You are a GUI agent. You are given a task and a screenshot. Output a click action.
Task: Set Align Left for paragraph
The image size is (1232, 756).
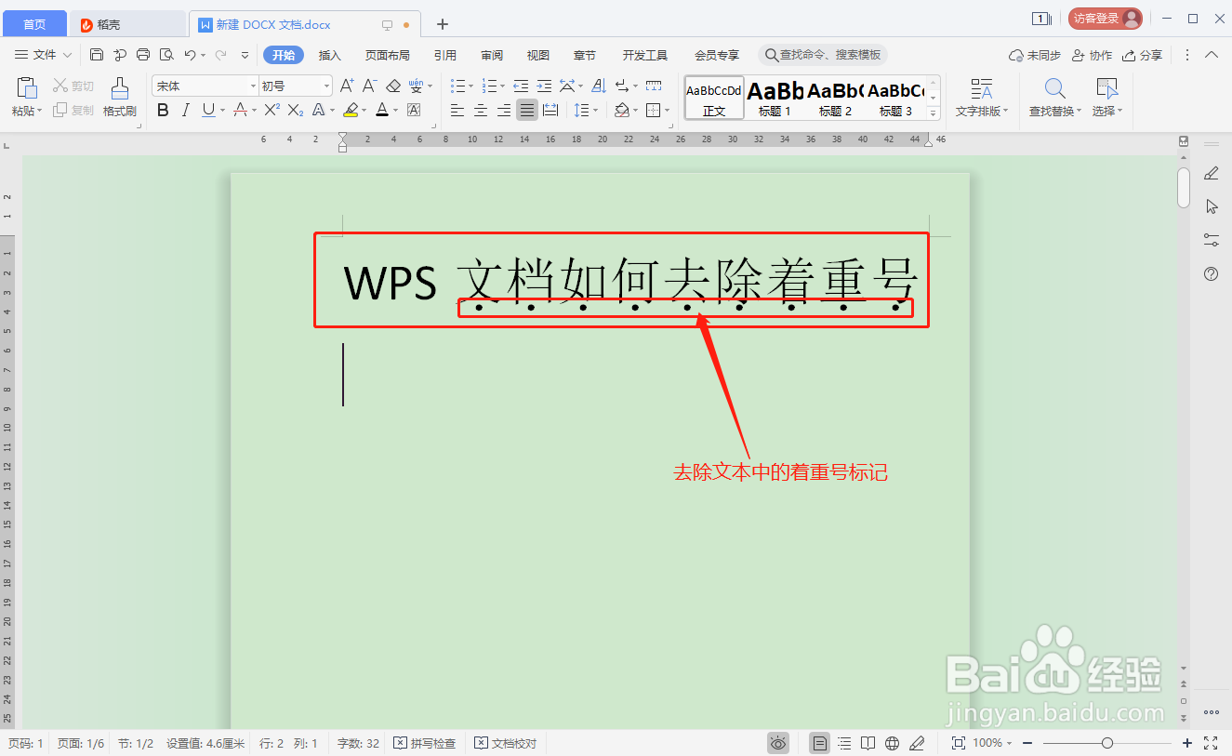[457, 111]
